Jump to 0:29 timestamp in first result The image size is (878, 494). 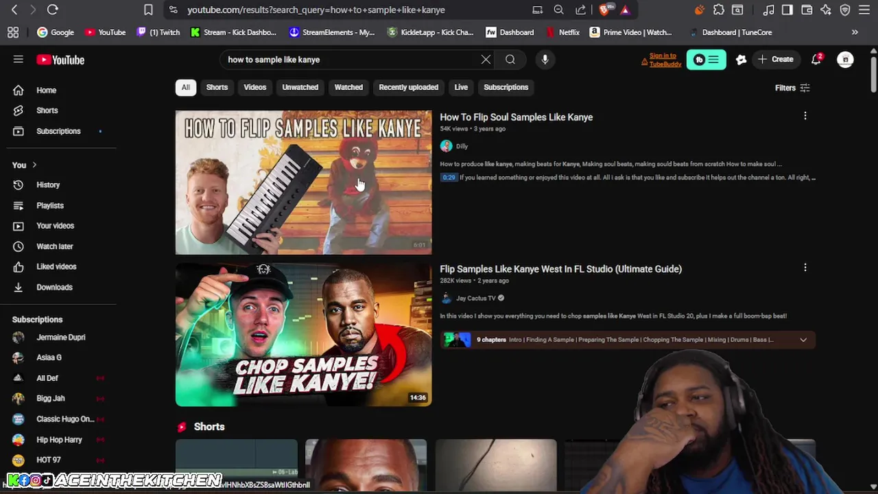click(449, 178)
